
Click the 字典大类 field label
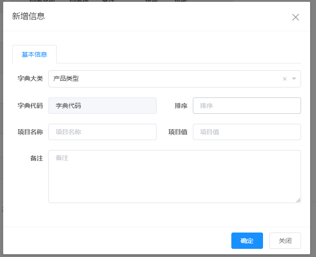(x=30, y=78)
